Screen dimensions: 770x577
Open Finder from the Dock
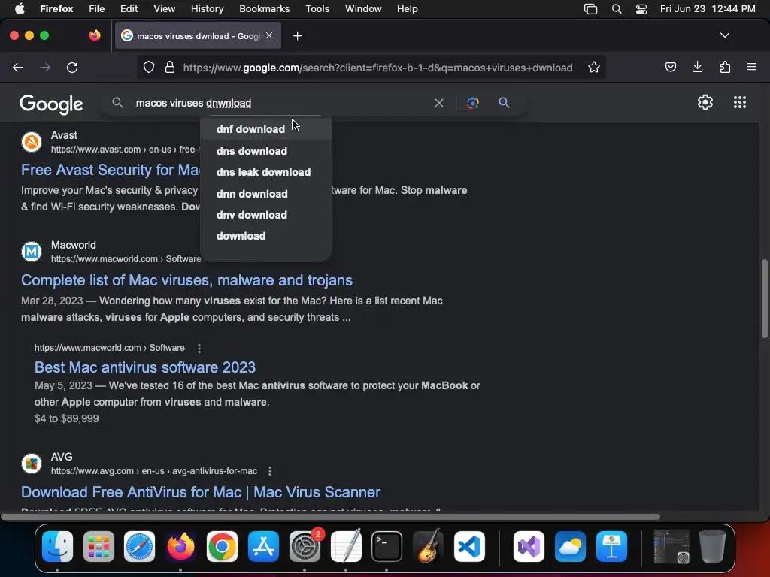pos(57,546)
